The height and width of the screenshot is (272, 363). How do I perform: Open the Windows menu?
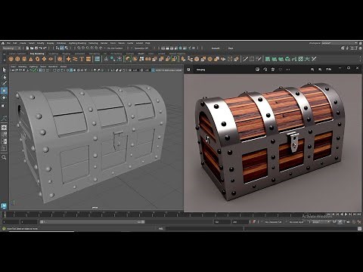point(61,43)
